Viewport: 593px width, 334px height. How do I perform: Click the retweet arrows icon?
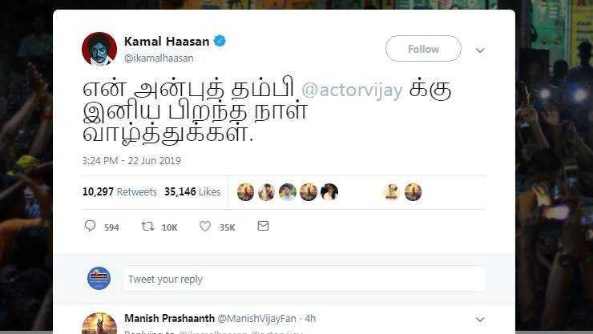(147, 227)
